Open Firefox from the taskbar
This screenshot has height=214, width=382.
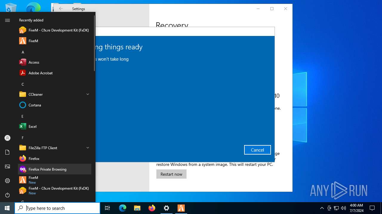[x=152, y=208]
